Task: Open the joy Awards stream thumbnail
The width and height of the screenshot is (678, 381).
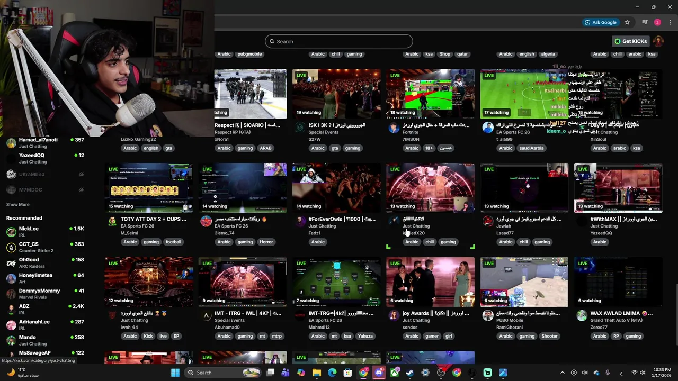Action: pos(430,282)
